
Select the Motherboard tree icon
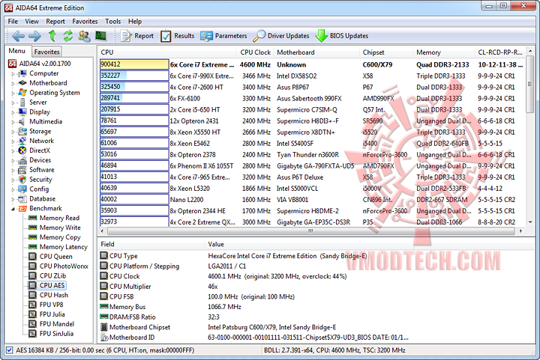pyautogui.click(x=22, y=83)
